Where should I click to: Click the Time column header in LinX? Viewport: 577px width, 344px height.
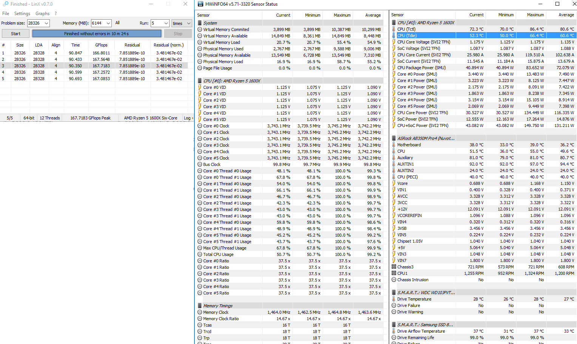[76, 45]
